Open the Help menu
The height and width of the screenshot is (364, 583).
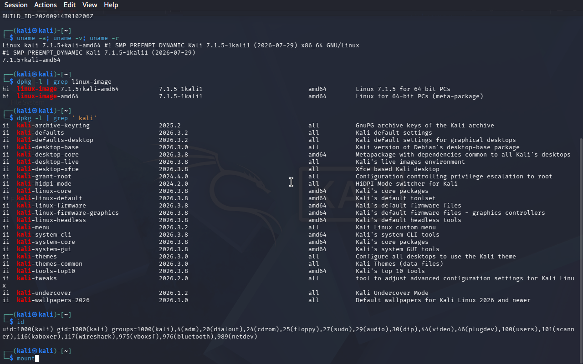(111, 5)
